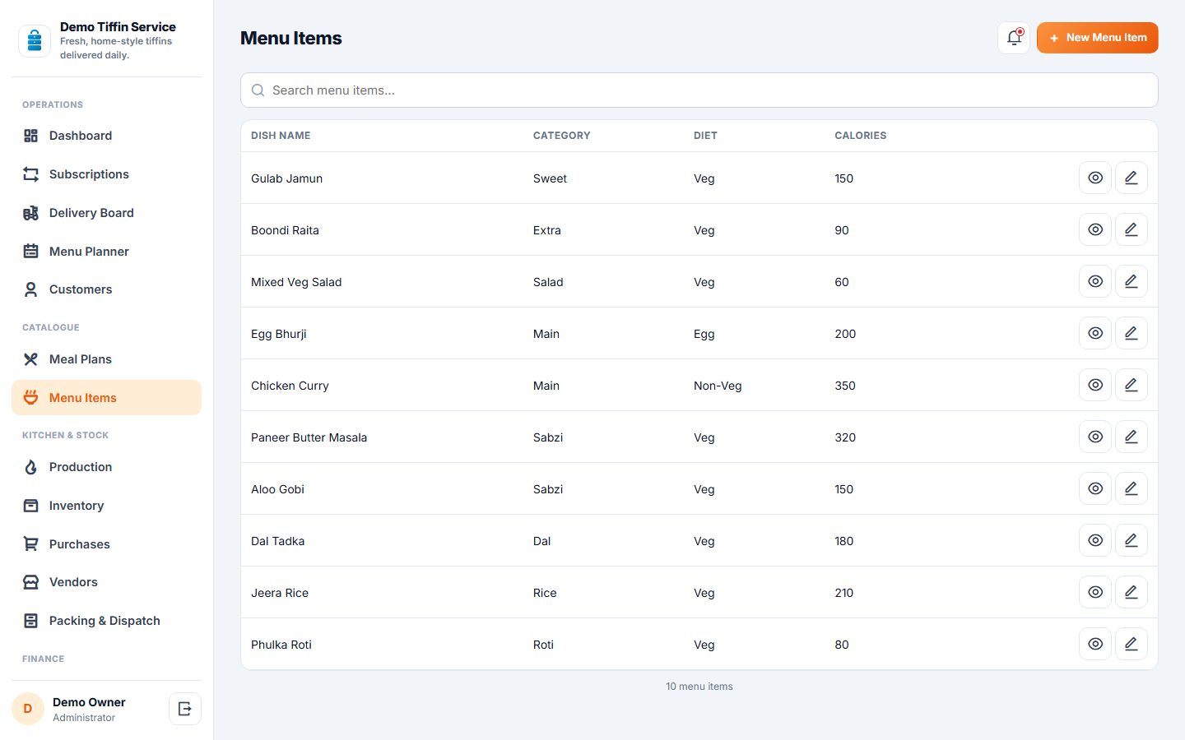Click the logout icon beside Demo Owner
The height and width of the screenshot is (740, 1185).
click(x=185, y=709)
